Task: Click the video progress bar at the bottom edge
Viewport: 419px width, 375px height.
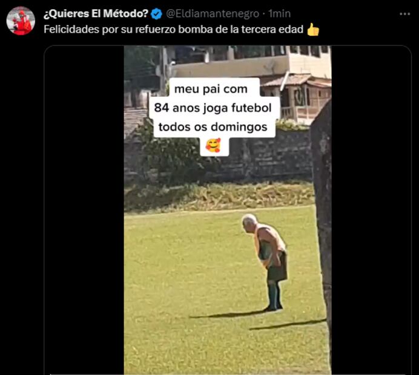Action: tap(227, 374)
